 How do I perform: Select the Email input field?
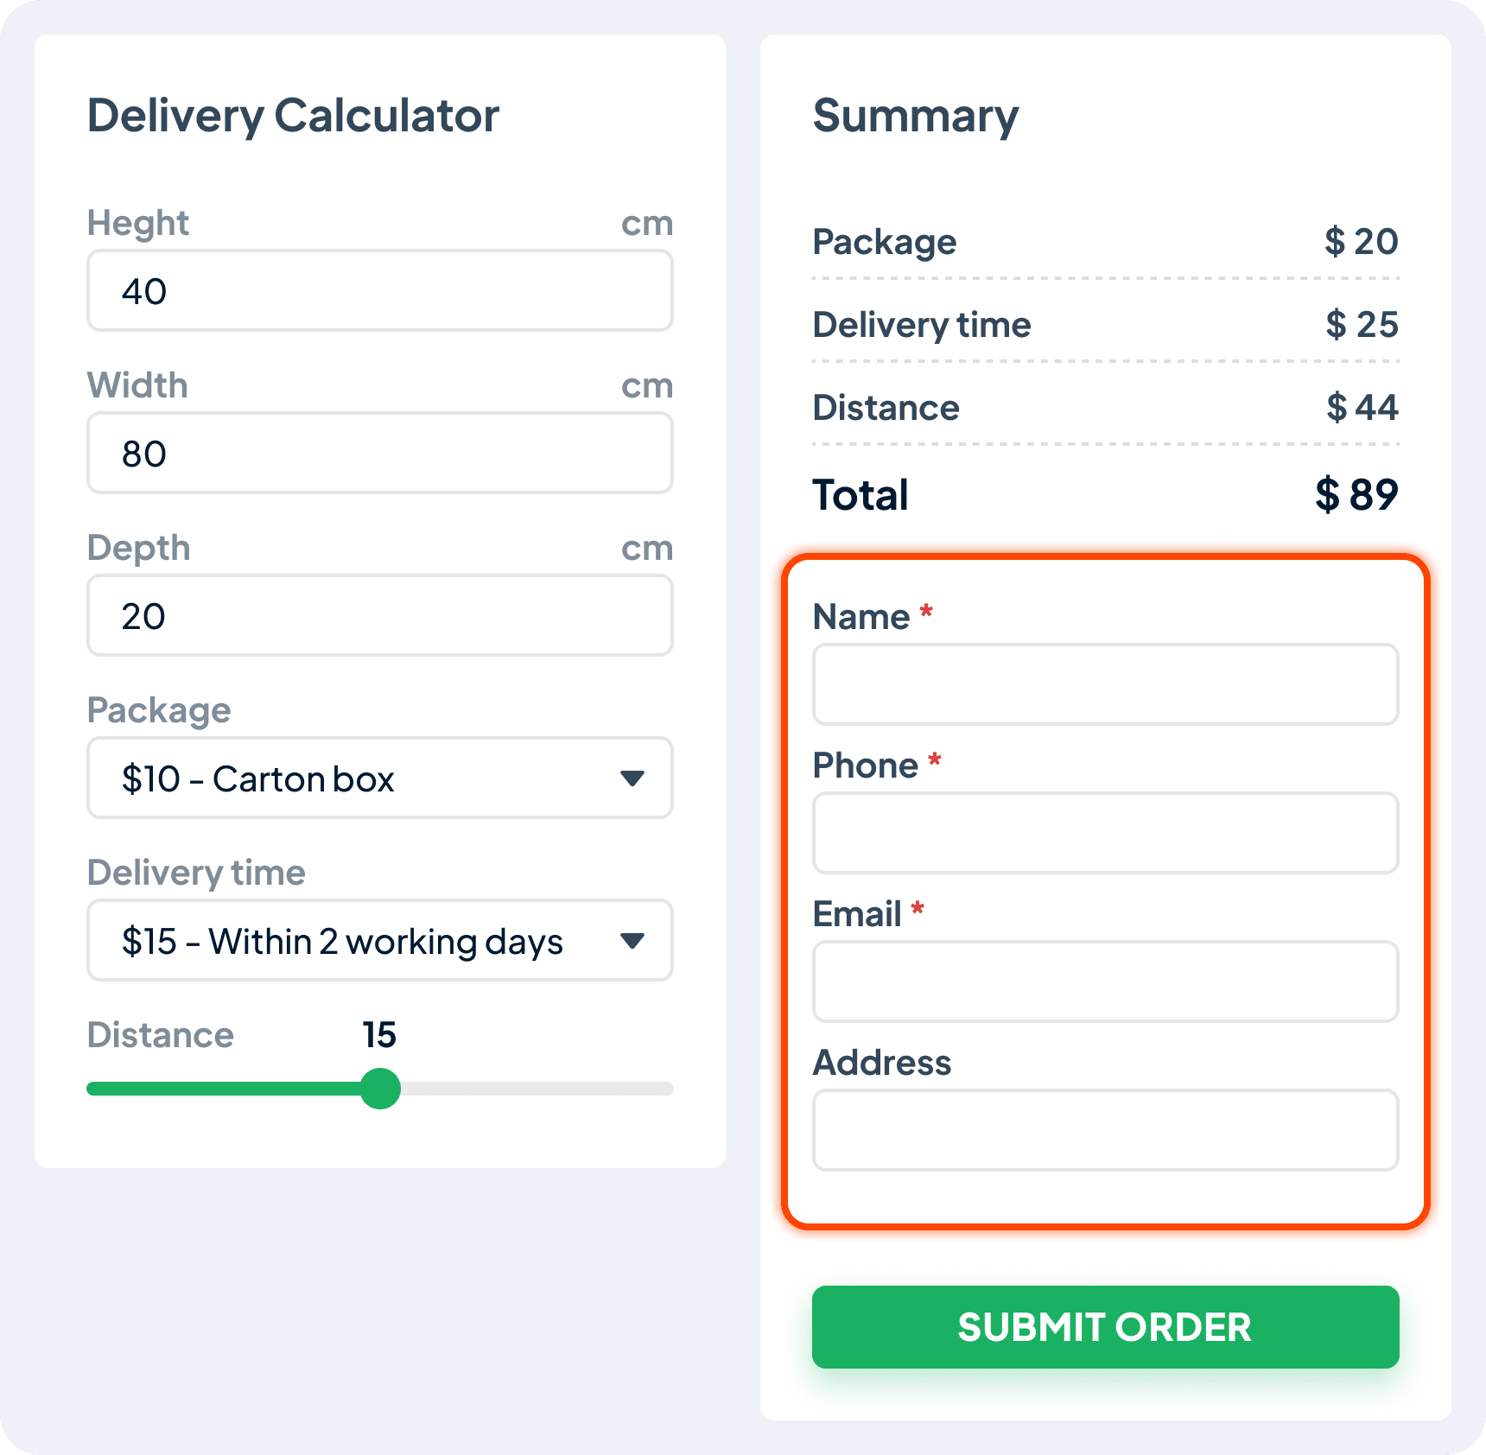pos(1106,982)
